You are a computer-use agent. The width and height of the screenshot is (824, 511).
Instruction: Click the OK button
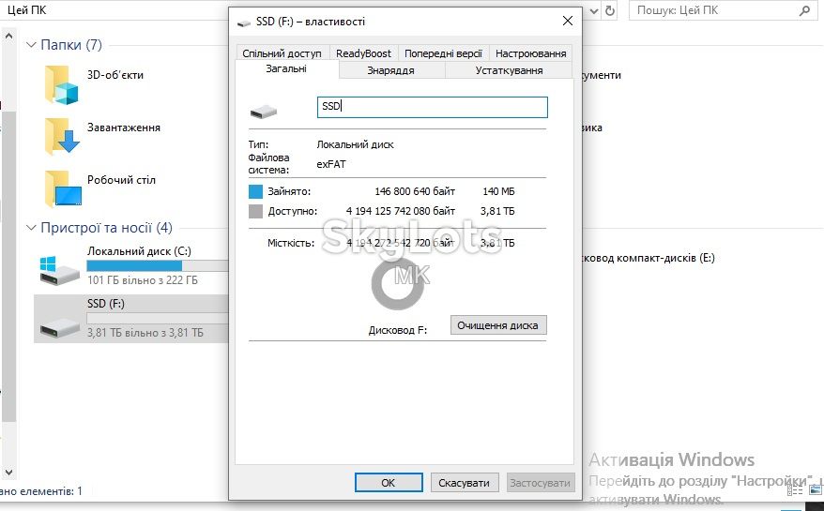coord(389,483)
